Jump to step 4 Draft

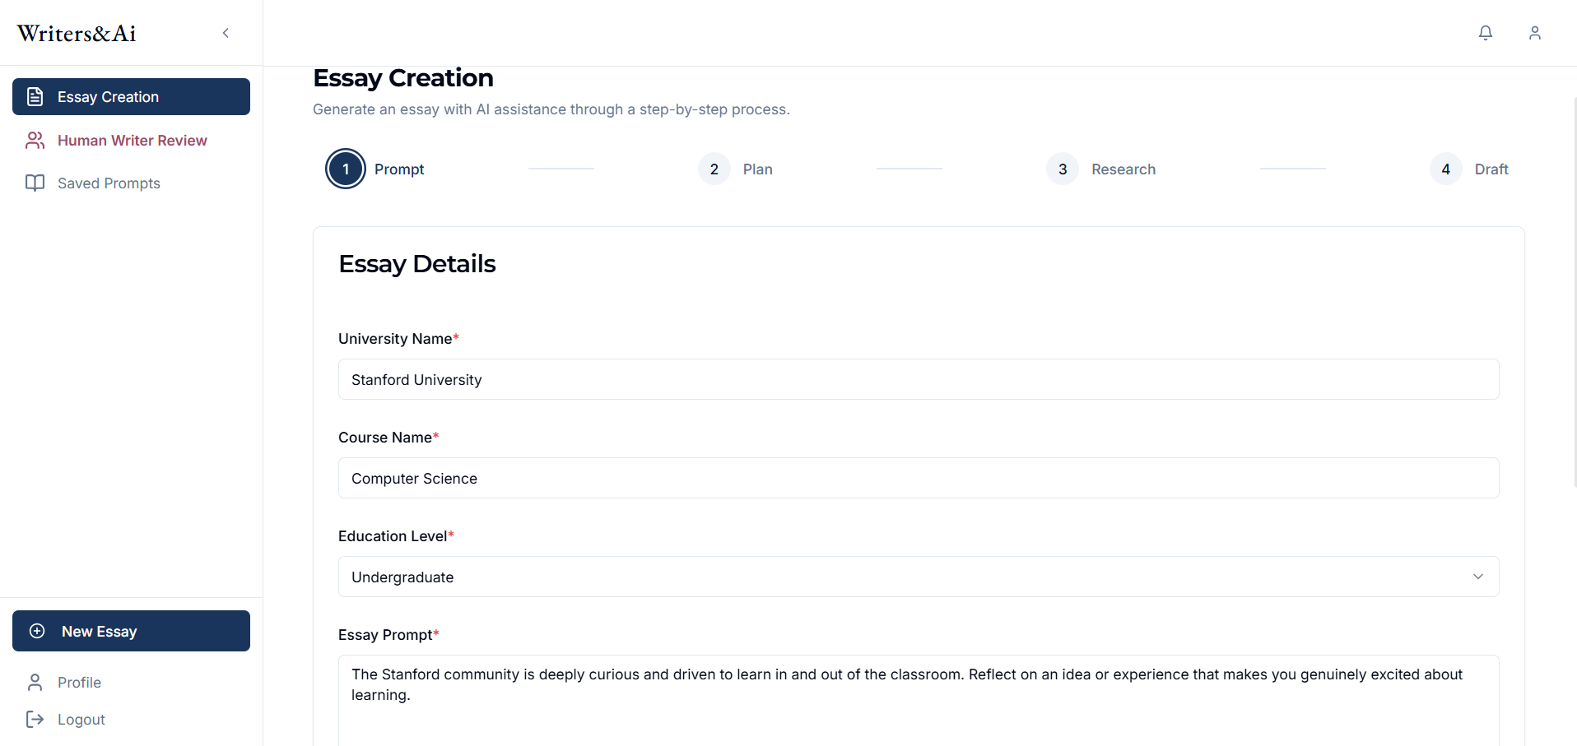tap(1445, 169)
